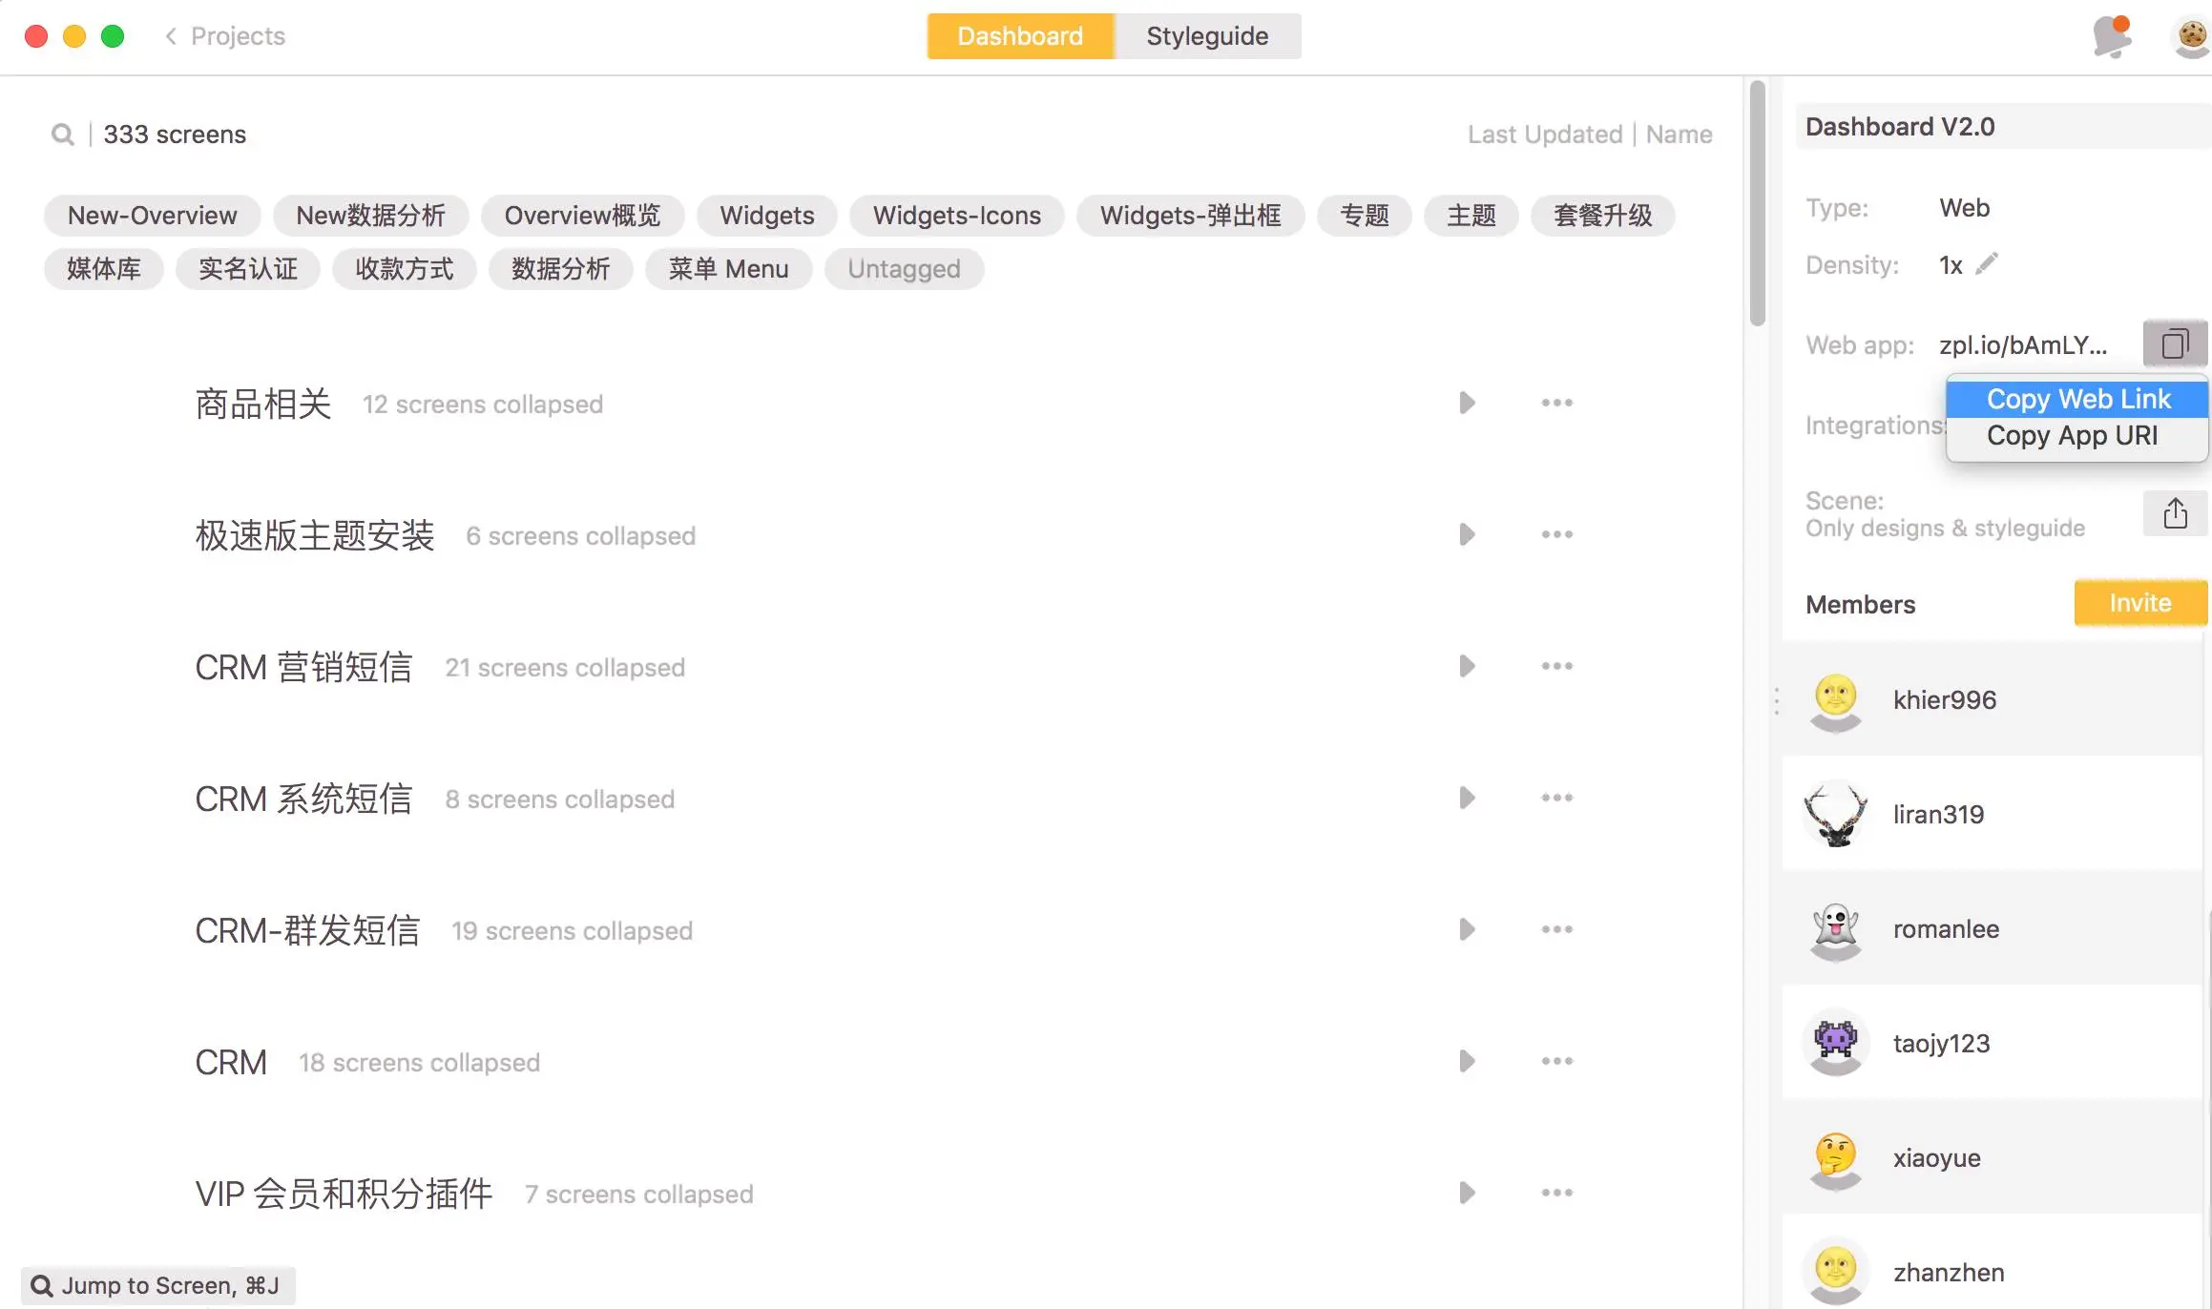Toggle the New-Overview tag filter
Image resolution: width=2212 pixels, height=1309 pixels.
[x=152, y=216]
